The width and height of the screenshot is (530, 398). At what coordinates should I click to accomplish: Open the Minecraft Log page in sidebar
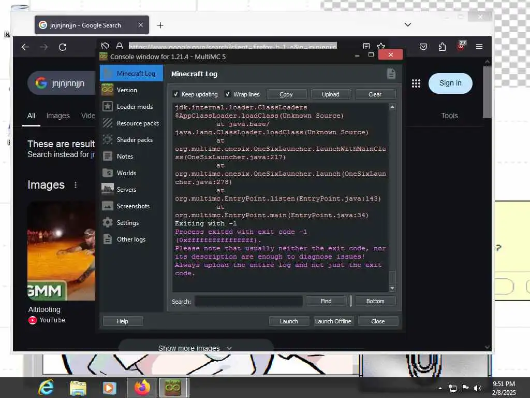click(x=131, y=74)
